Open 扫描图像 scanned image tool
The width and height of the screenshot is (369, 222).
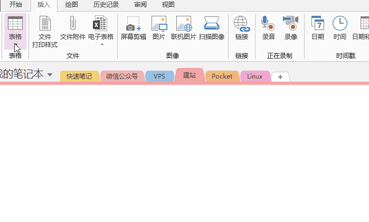[x=212, y=28]
